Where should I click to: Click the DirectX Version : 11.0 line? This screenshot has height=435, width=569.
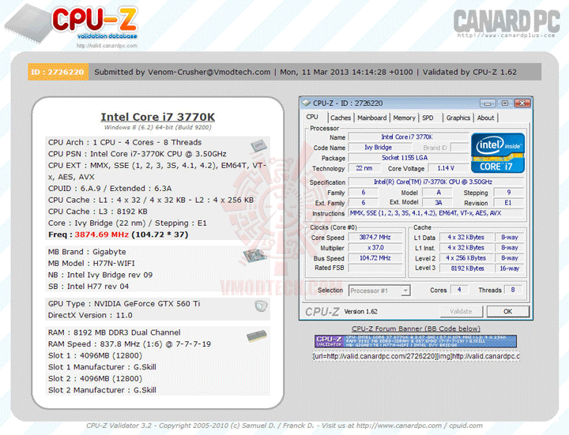pos(90,315)
